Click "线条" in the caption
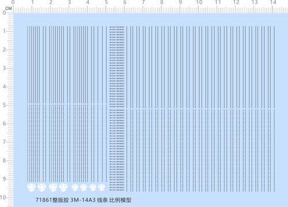The image size is (288, 207). click(103, 200)
